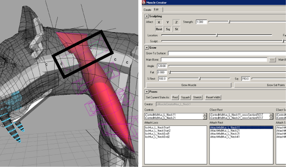Click the Strength slider handle
Viewport: 286px width, 167px height.
point(229,22)
